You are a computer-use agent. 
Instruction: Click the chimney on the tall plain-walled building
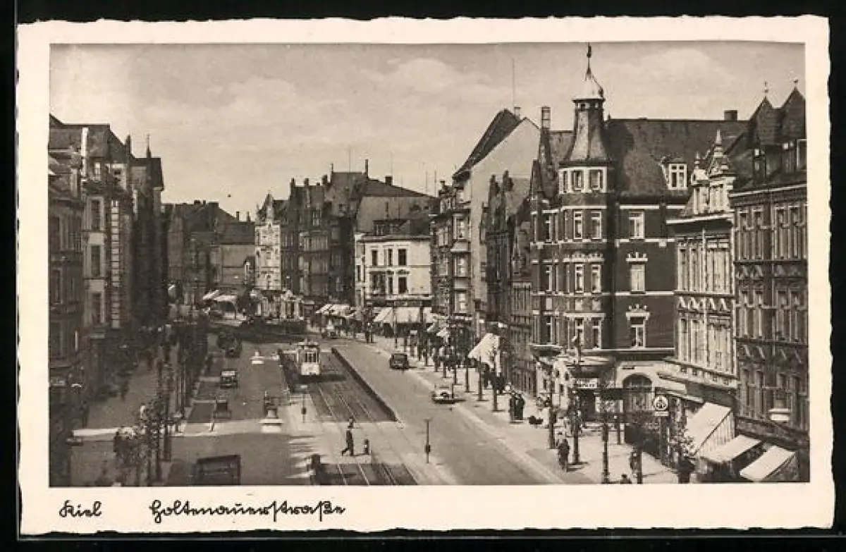pyautogui.click(x=545, y=117)
